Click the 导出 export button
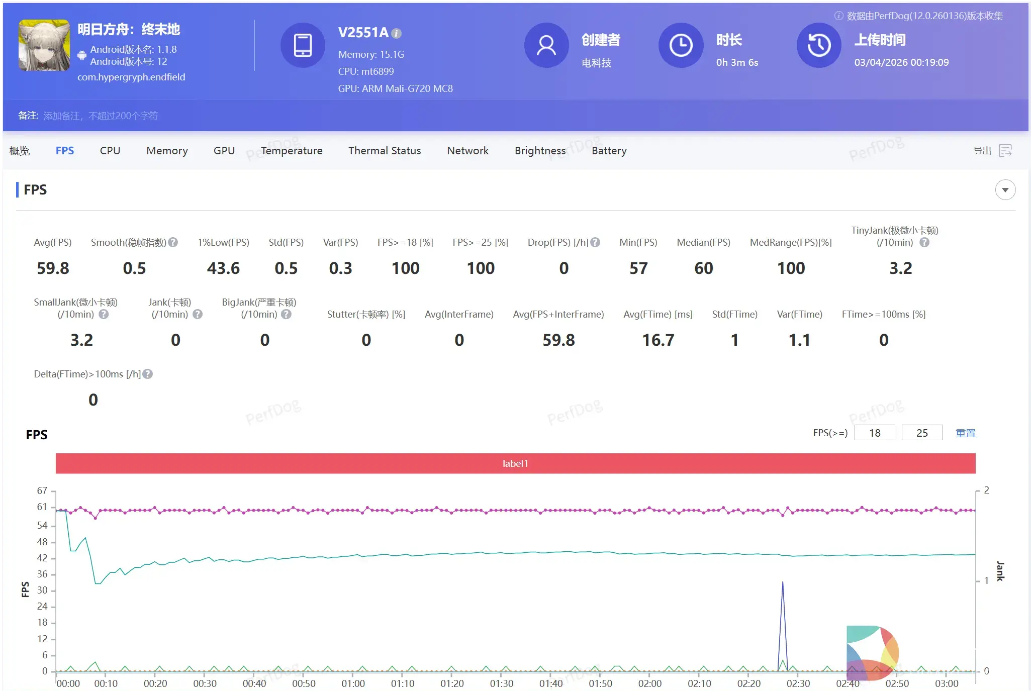 pyautogui.click(x=982, y=151)
